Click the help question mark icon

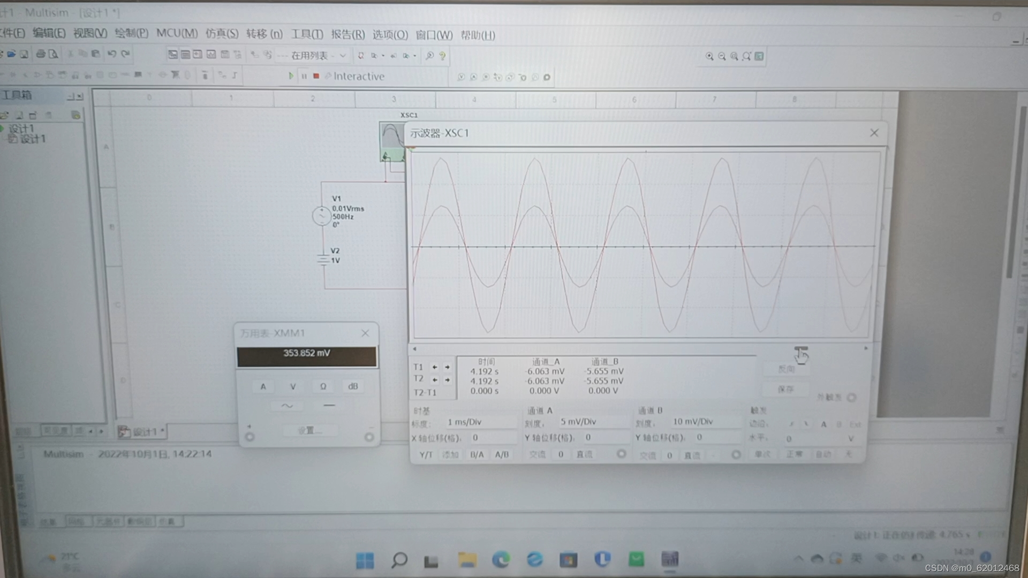442,56
